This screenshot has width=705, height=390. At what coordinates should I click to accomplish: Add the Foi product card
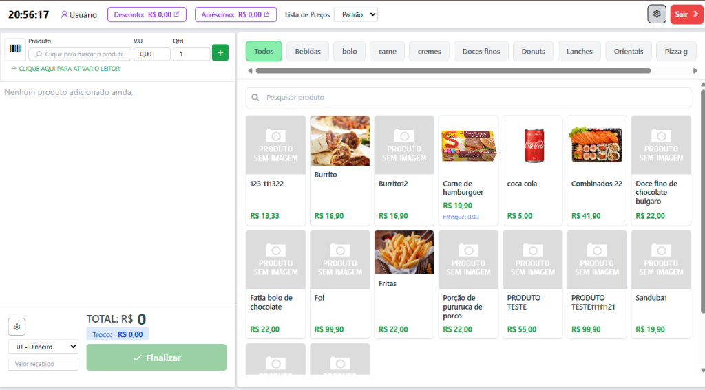pos(340,284)
